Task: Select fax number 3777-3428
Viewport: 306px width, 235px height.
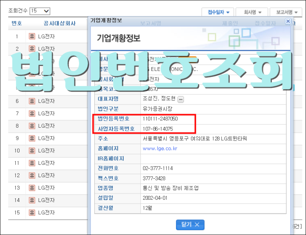Action: tap(154, 178)
